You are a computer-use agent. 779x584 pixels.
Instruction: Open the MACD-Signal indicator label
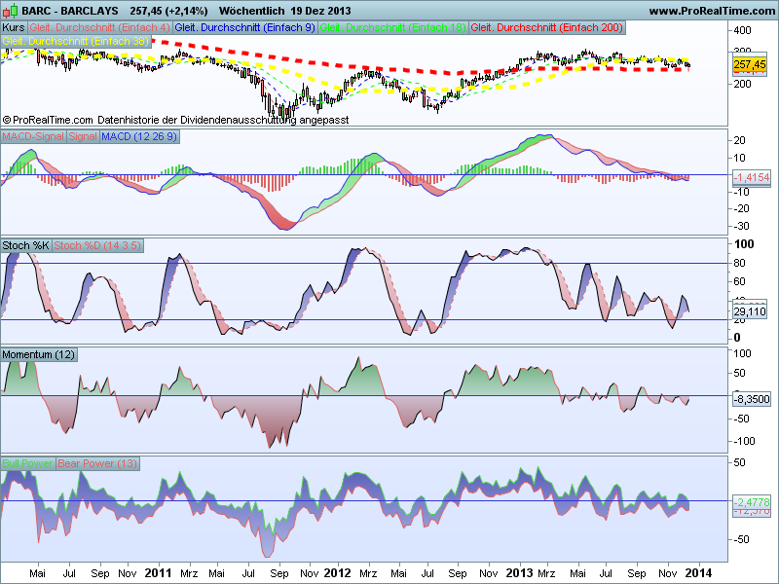[x=33, y=136]
